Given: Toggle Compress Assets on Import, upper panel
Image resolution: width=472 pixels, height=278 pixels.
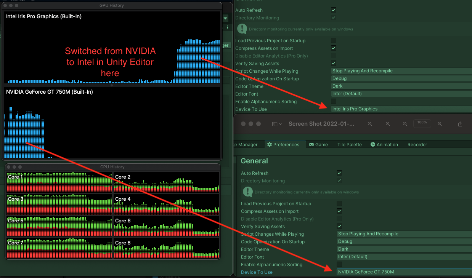Looking at the screenshot, I should [334, 48].
